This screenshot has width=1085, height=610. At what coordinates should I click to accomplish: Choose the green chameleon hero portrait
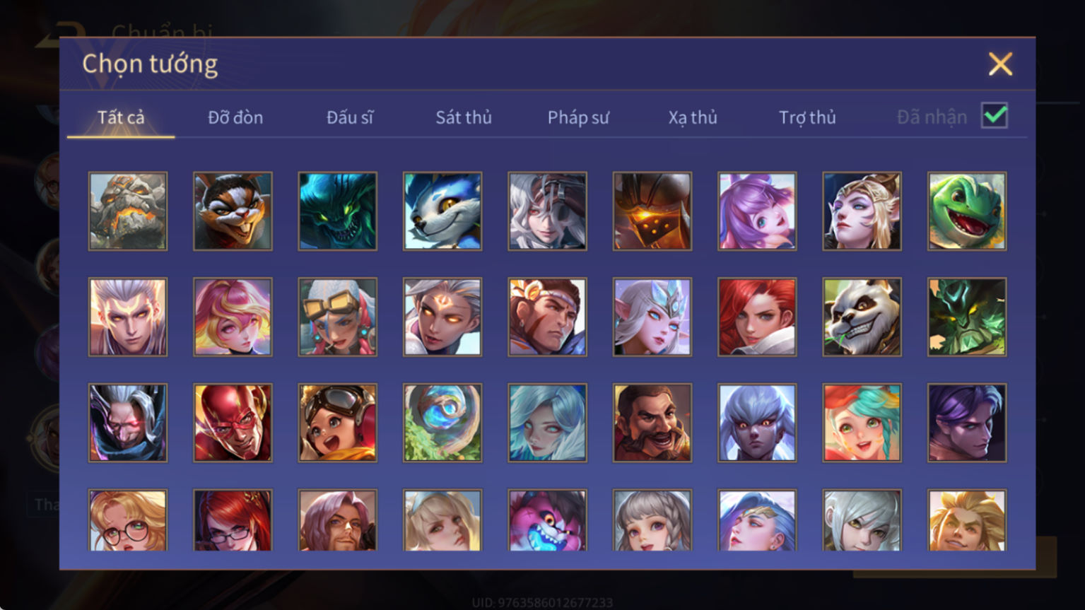[966, 211]
